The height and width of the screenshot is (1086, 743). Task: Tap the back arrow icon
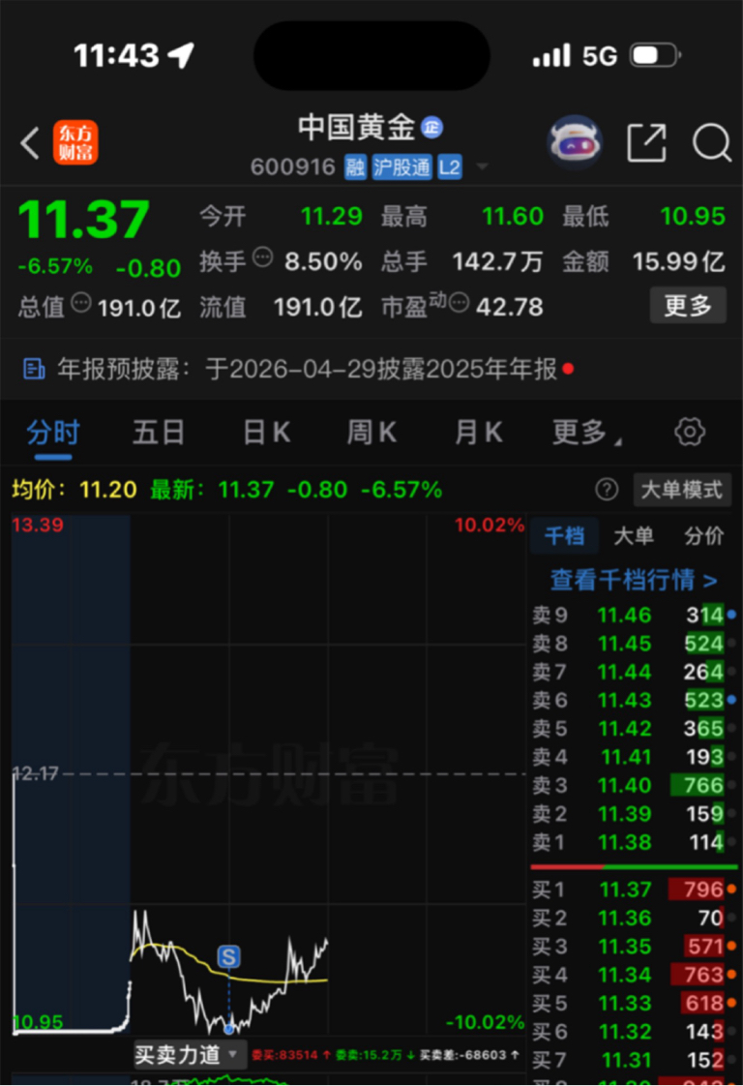click(30, 143)
